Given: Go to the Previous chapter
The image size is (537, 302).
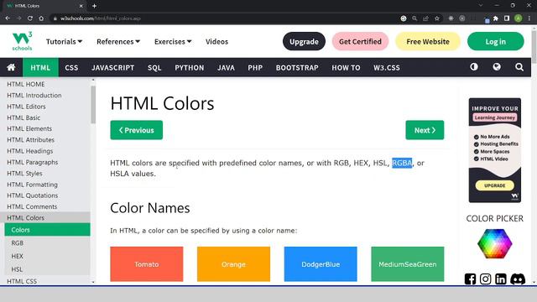Looking at the screenshot, I should [136, 130].
